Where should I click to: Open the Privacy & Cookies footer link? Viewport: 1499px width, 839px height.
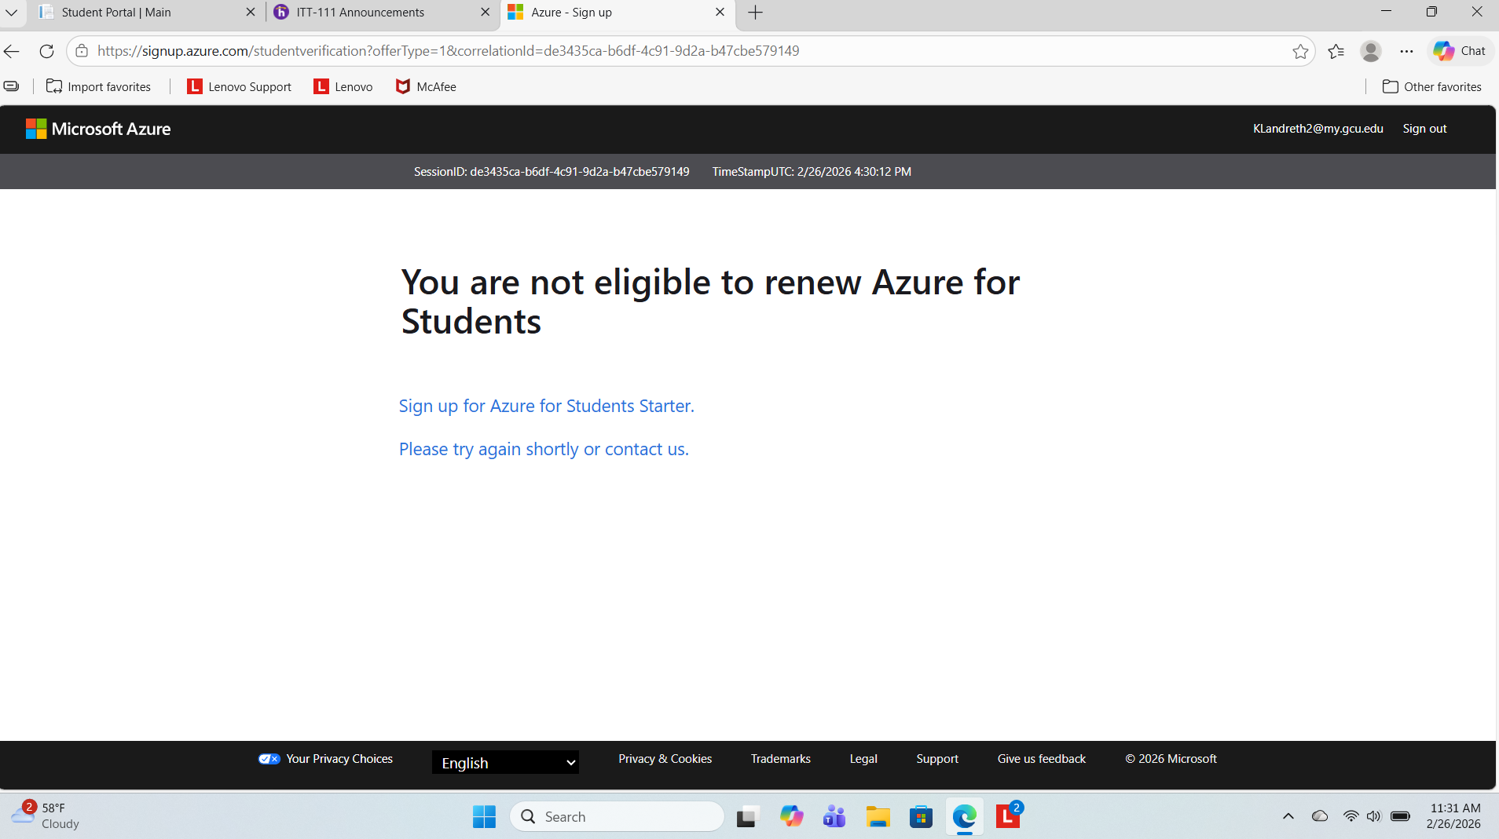665,759
